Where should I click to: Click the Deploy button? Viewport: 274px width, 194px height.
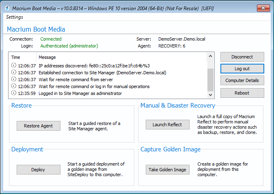pos(39,170)
